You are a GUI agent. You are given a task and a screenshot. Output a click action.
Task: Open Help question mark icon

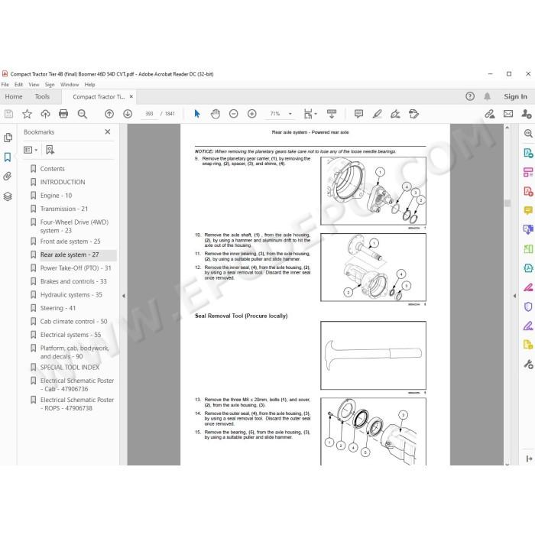point(470,96)
